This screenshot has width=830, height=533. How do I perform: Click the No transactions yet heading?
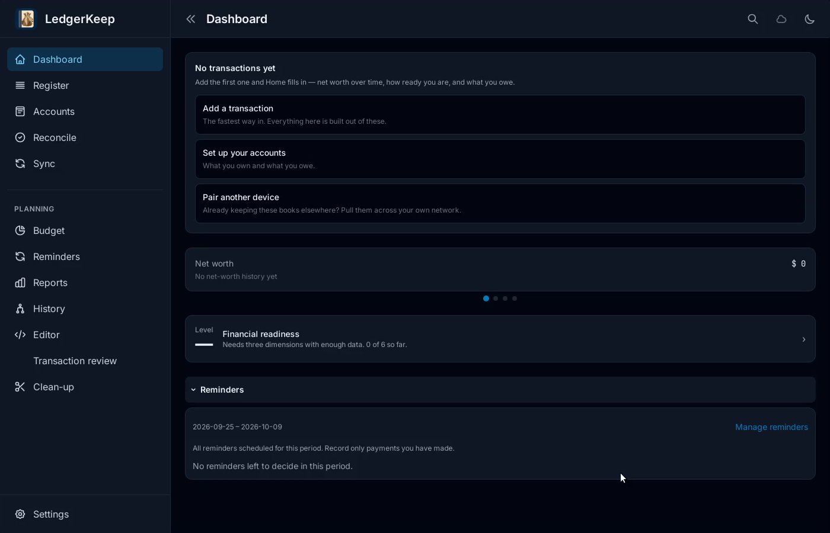click(x=235, y=68)
